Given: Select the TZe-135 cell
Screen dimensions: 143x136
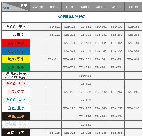Looking at the screenshot, I should pyautogui.click(x=85, y=124).
